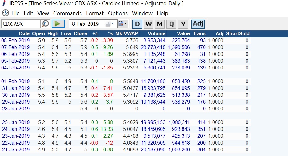This screenshot has height=156, width=288.
Task: Switch to Weekly (W) period
Action: point(148,24)
